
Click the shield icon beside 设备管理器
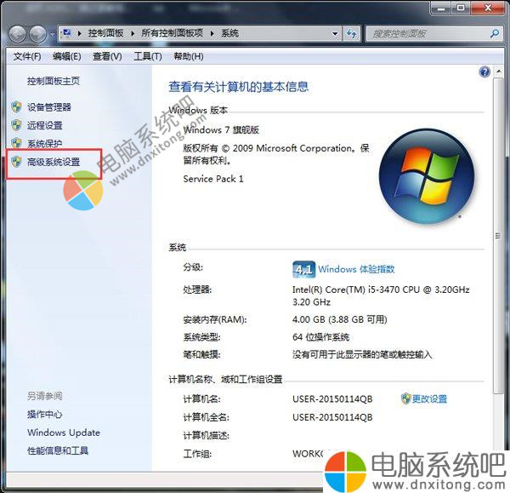(16, 107)
